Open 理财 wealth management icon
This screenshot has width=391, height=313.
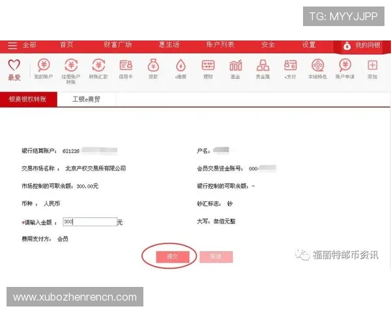click(x=208, y=65)
